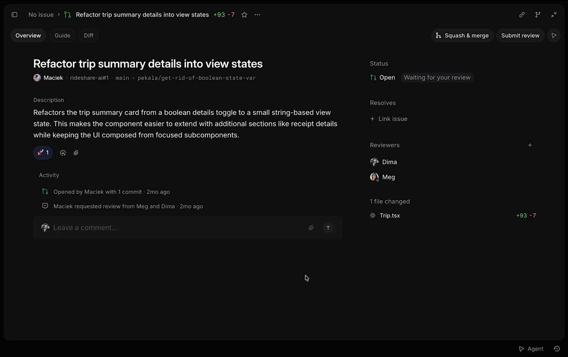Switch to the Diff tab
This screenshot has width=568, height=357.
pos(88,35)
